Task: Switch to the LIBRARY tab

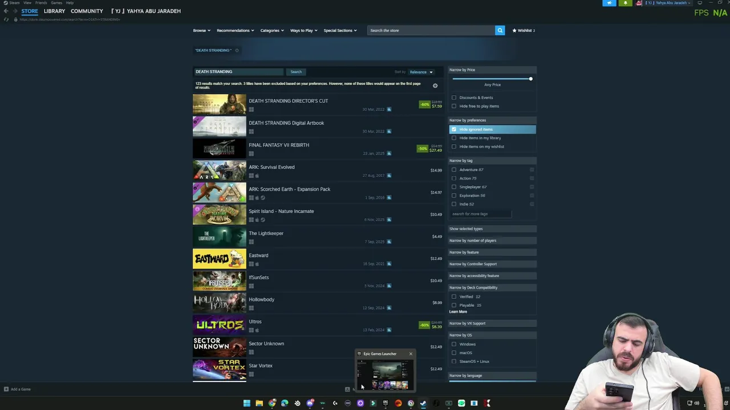Action: pos(54,11)
